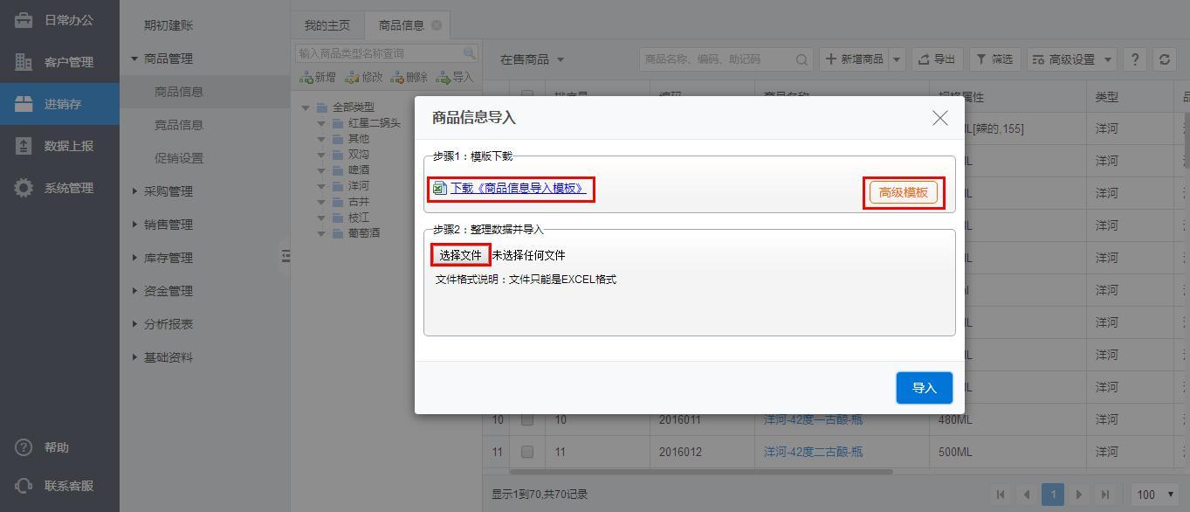Tick the checkbox for row 10

tap(526, 419)
